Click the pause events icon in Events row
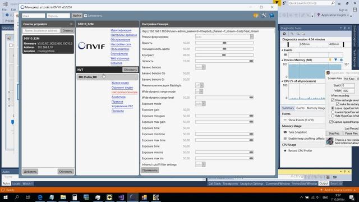Screen dimensions: 359x202 286,55
